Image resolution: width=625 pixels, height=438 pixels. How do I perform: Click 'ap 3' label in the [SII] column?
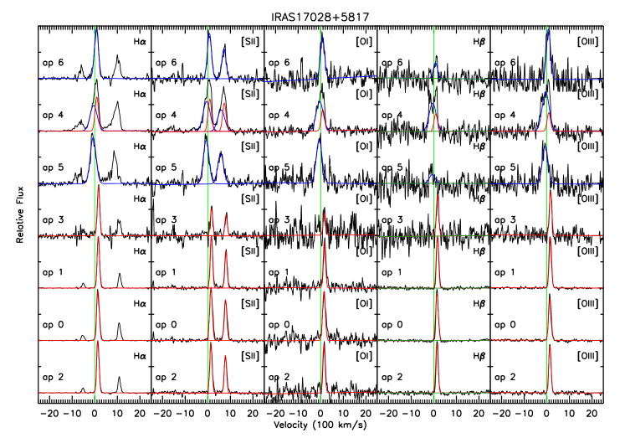coord(166,219)
